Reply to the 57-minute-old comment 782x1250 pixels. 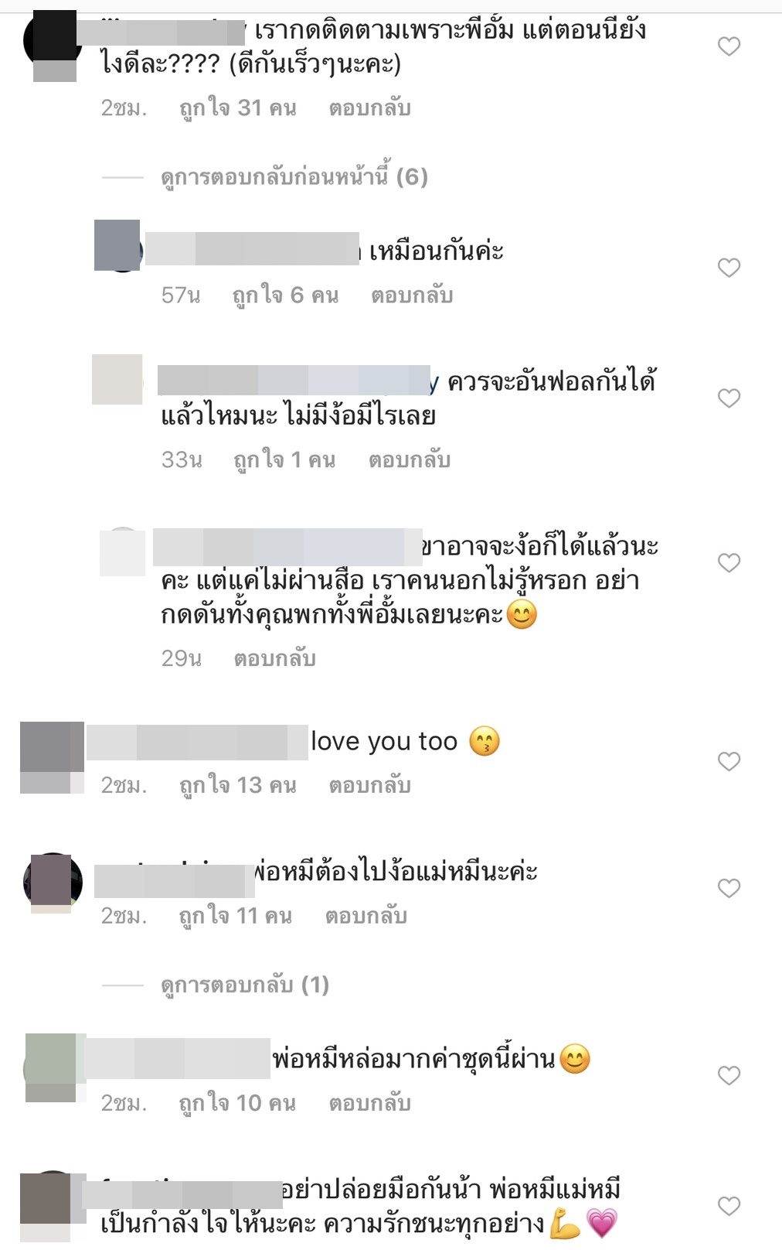(412, 295)
